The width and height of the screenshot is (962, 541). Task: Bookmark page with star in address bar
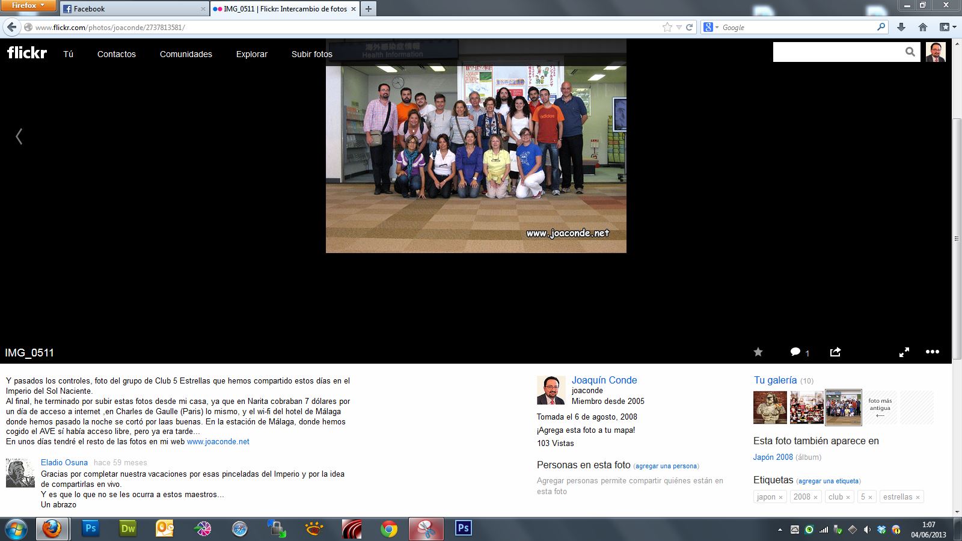667,27
